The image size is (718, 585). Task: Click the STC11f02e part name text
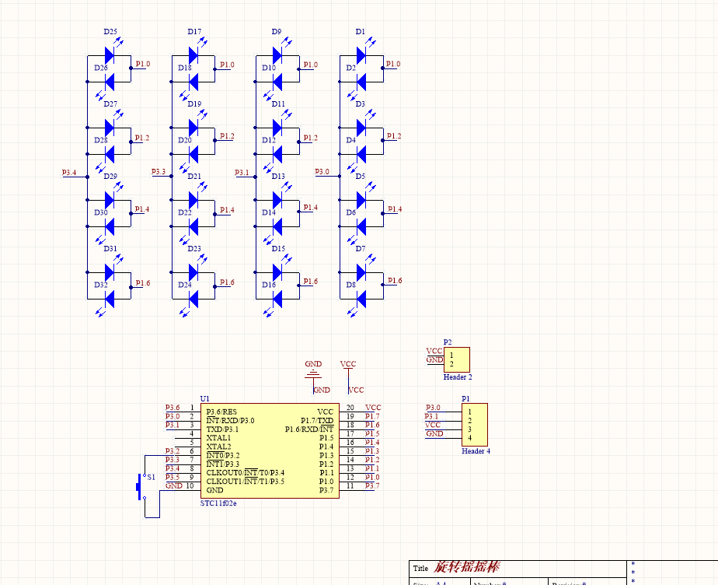click(218, 503)
